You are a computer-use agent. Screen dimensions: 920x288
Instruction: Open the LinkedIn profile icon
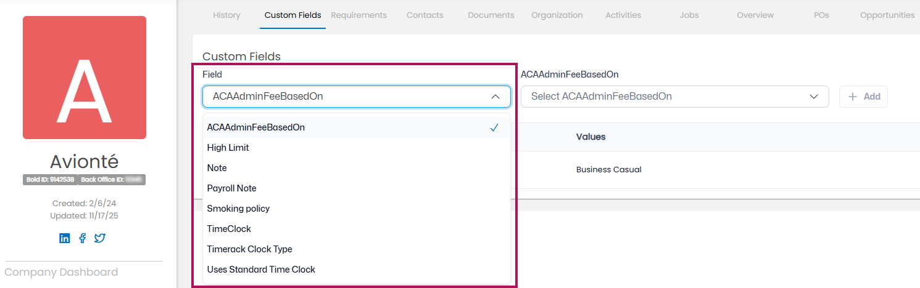coord(65,238)
